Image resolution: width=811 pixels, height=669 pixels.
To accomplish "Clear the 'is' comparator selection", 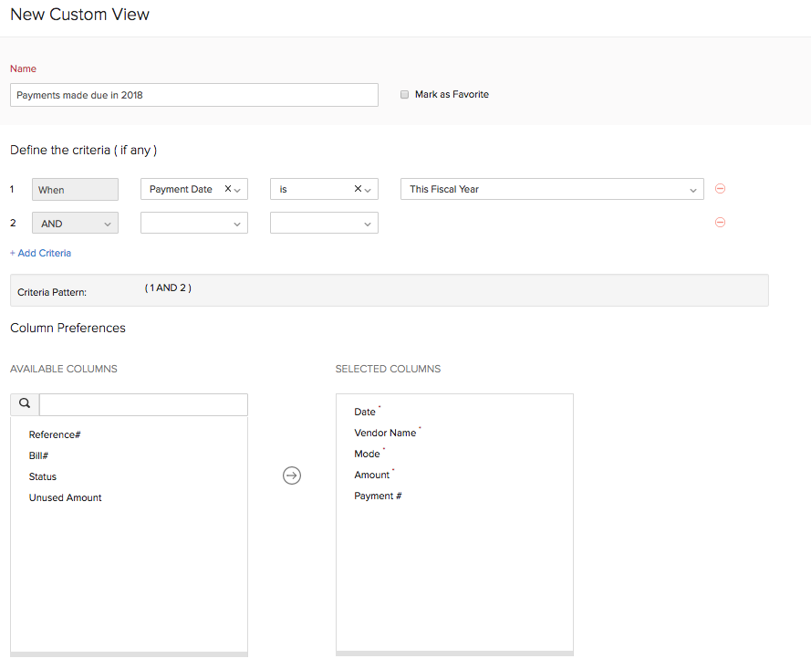I will (x=358, y=189).
